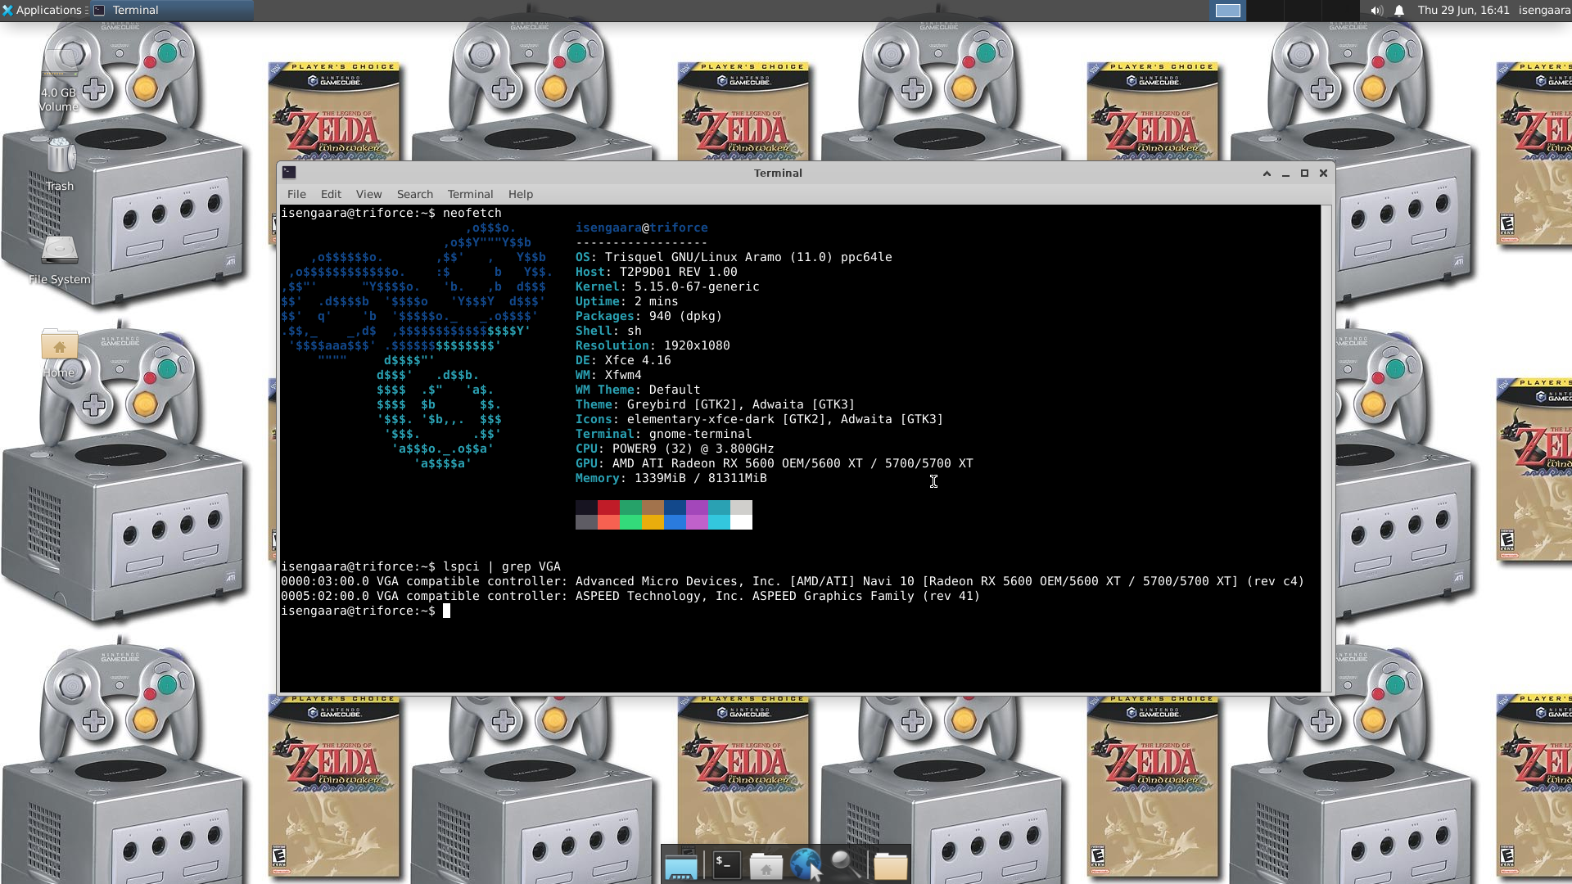Screen dimensions: 1572x884
Task: Click the 'lspci | grep VGA' command line
Action: tap(421, 566)
